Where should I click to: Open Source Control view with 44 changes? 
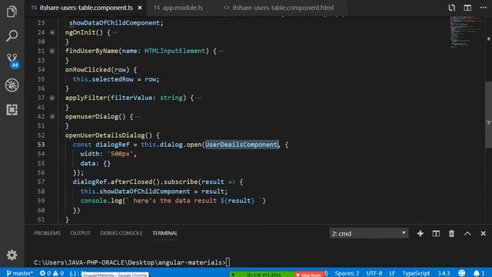click(x=12, y=60)
